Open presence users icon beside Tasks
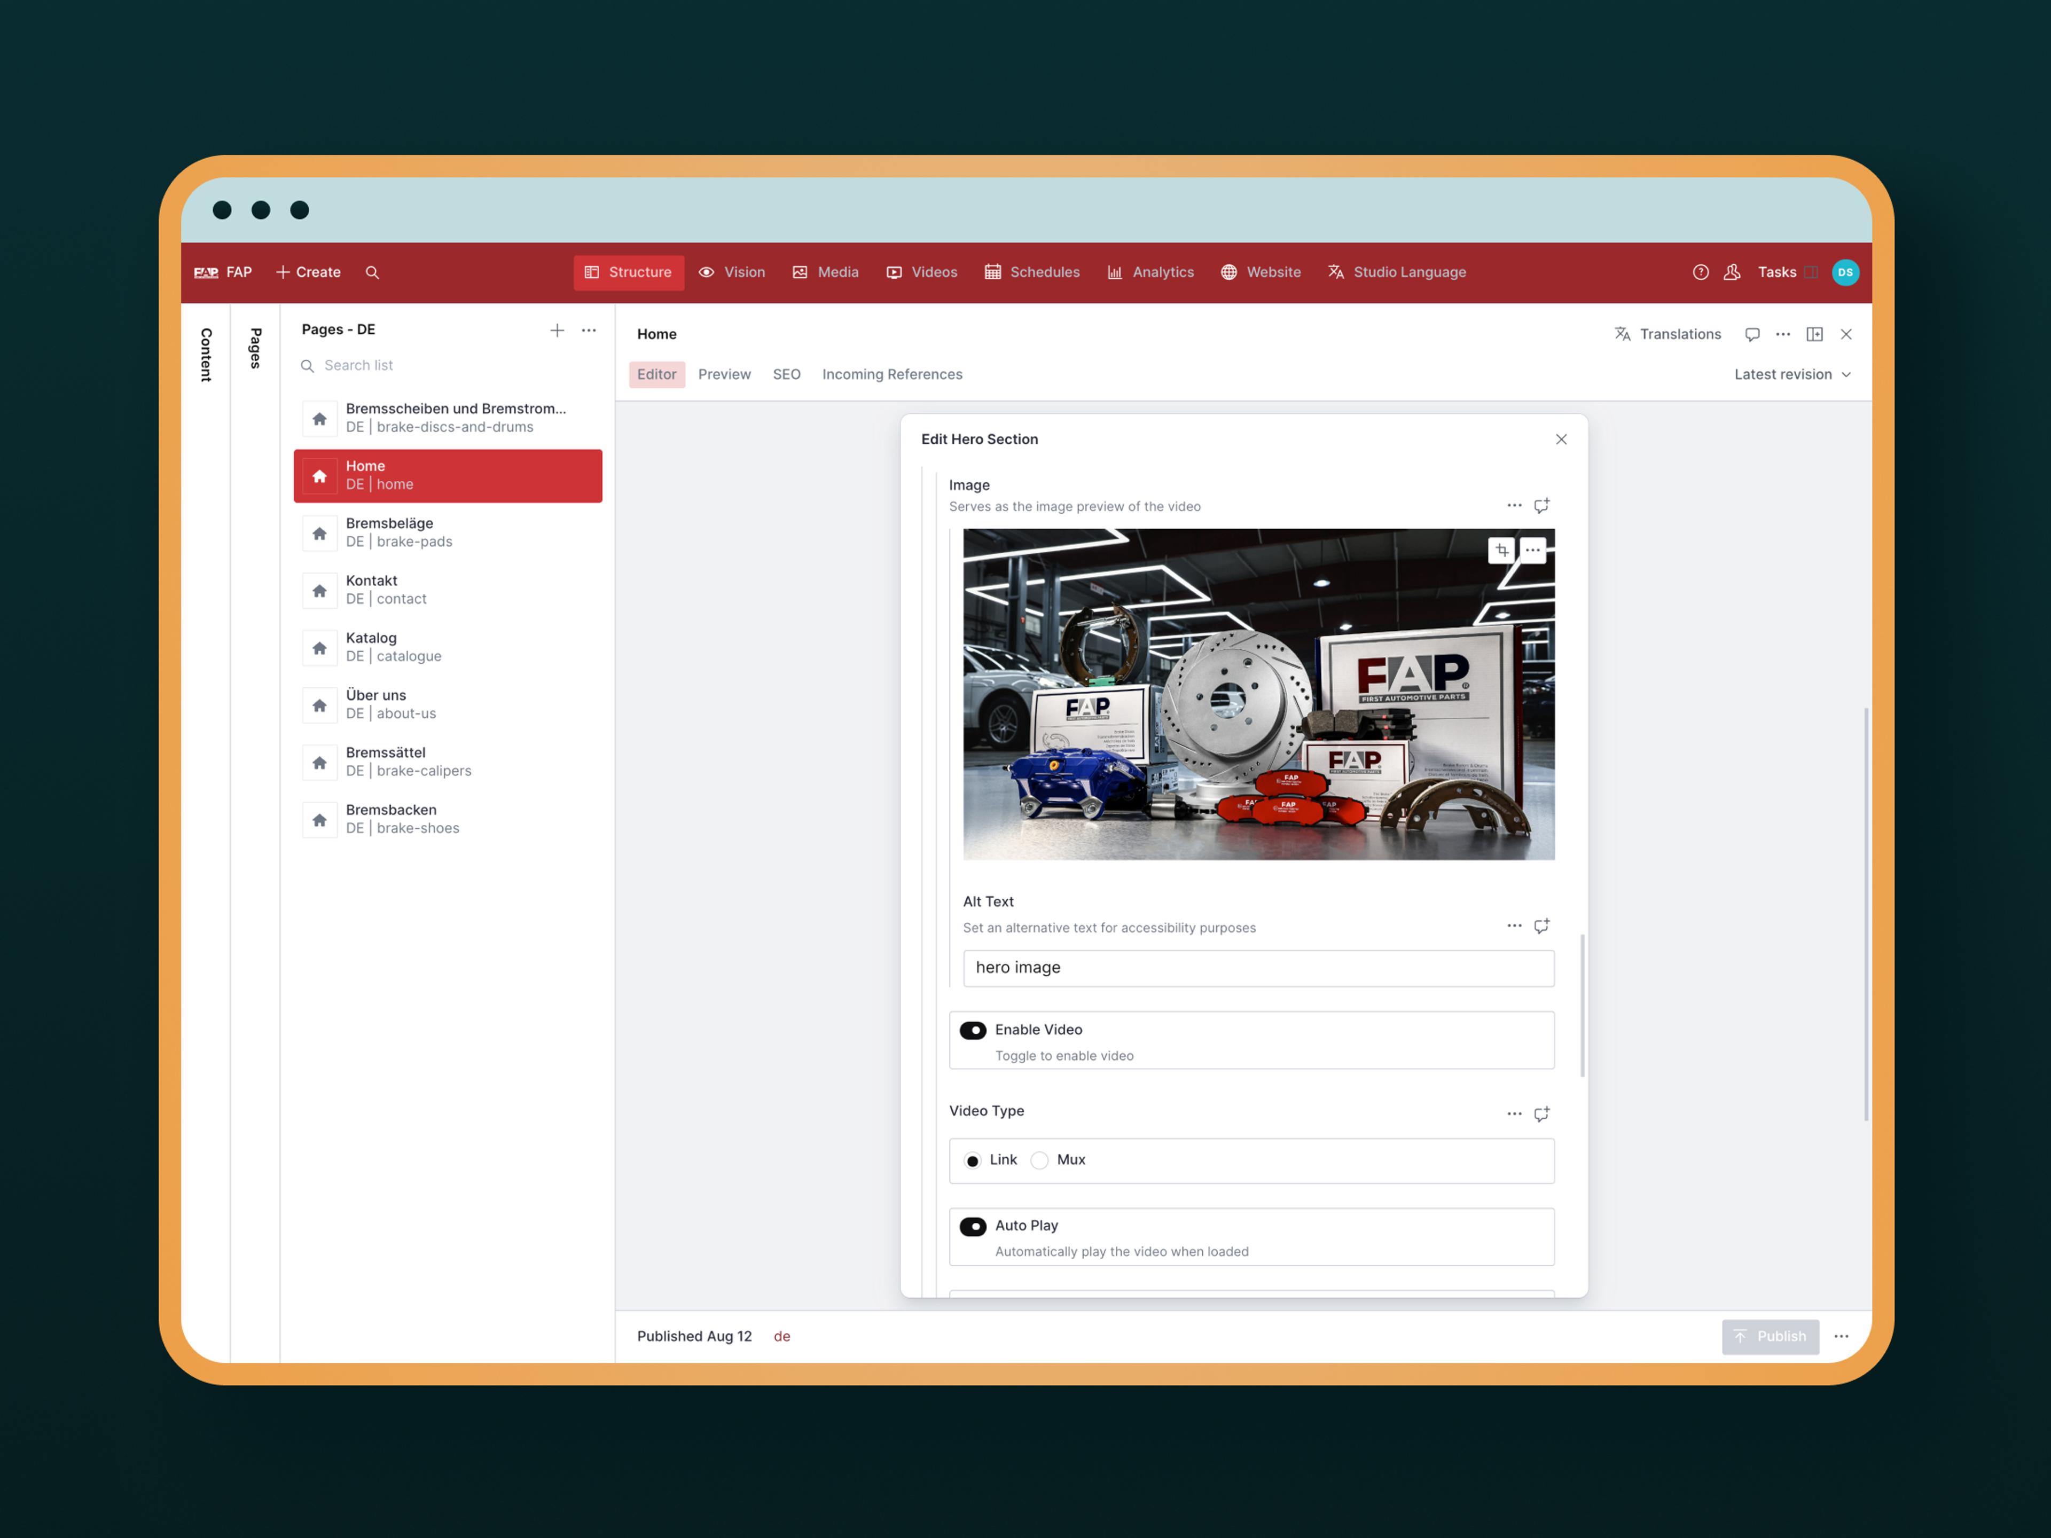The height and width of the screenshot is (1538, 2051). click(1731, 272)
